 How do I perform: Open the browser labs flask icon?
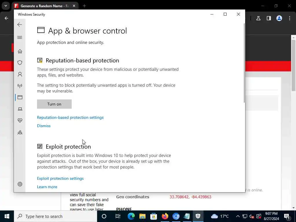click(x=258, y=18)
